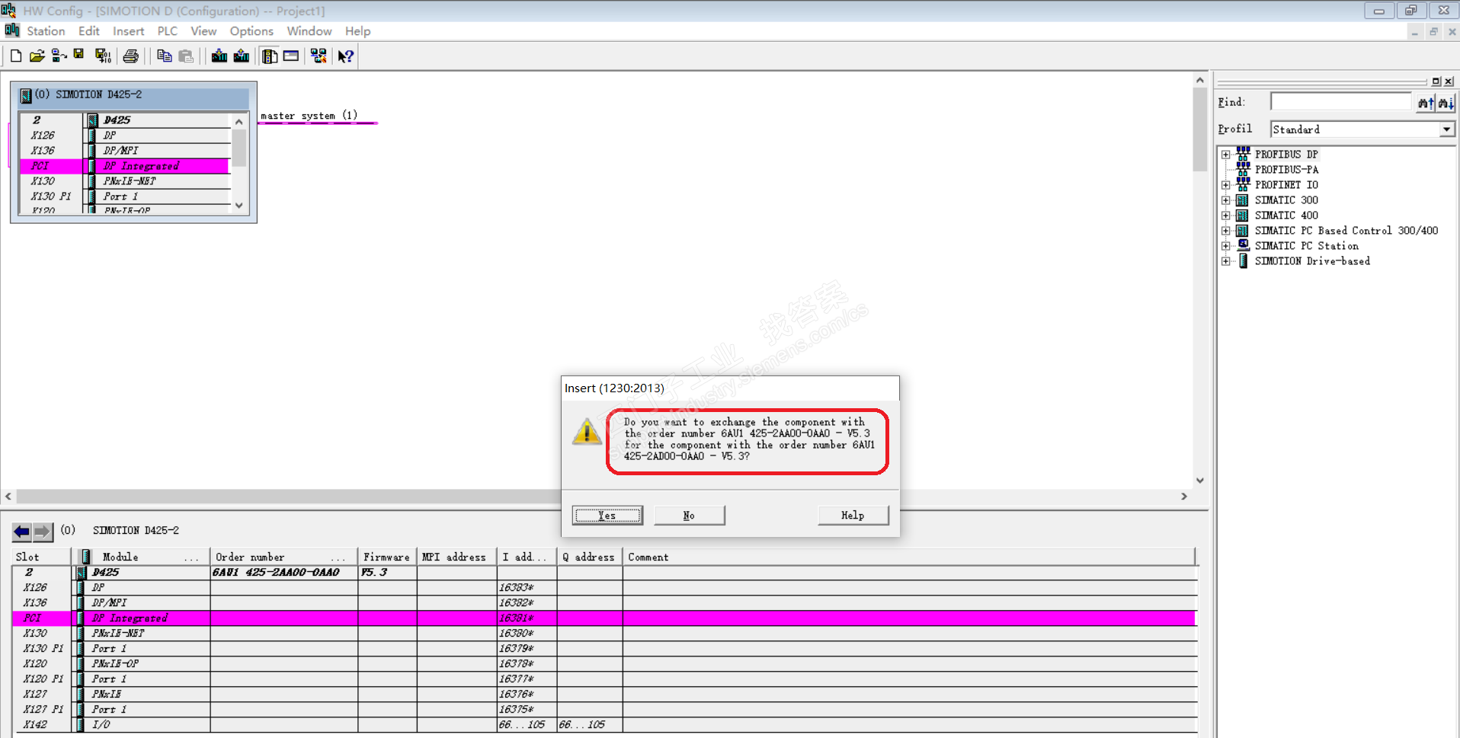
Task: Click the rack table scroll-down arrow
Action: 239,205
